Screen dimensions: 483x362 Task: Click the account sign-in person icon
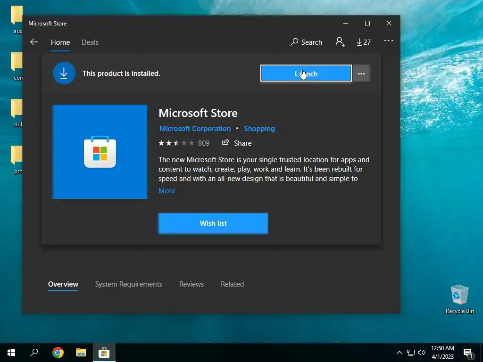340,42
